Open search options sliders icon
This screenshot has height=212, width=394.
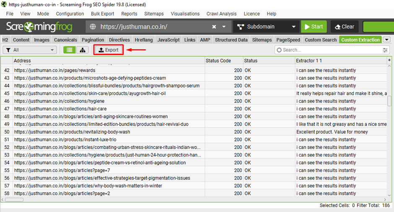coord(385,50)
